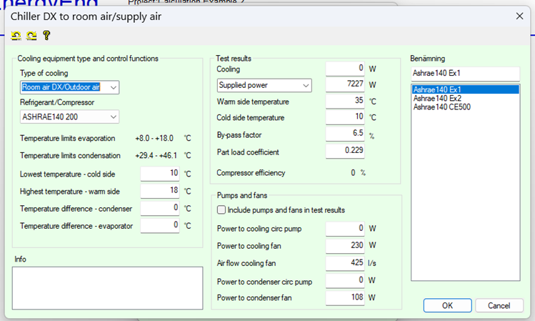Click the Benämning name text field
535x321 pixels.
click(x=464, y=73)
